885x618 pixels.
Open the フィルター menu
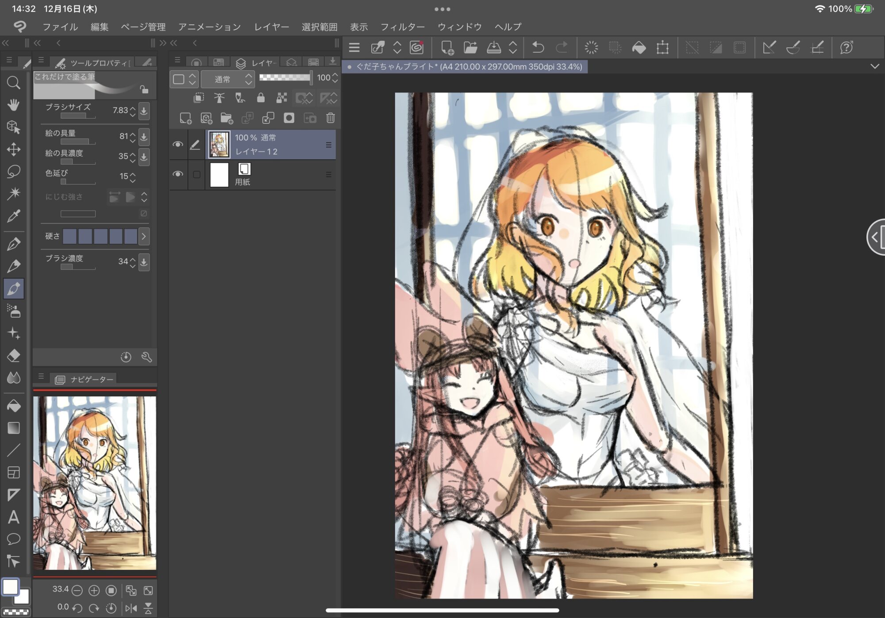pos(402,27)
